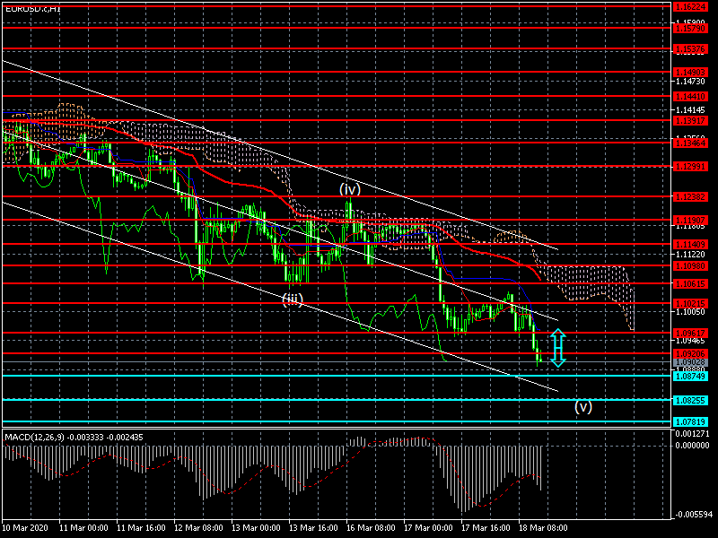Select the (v) Elliott wave label
The image size is (718, 538).
tap(583, 406)
